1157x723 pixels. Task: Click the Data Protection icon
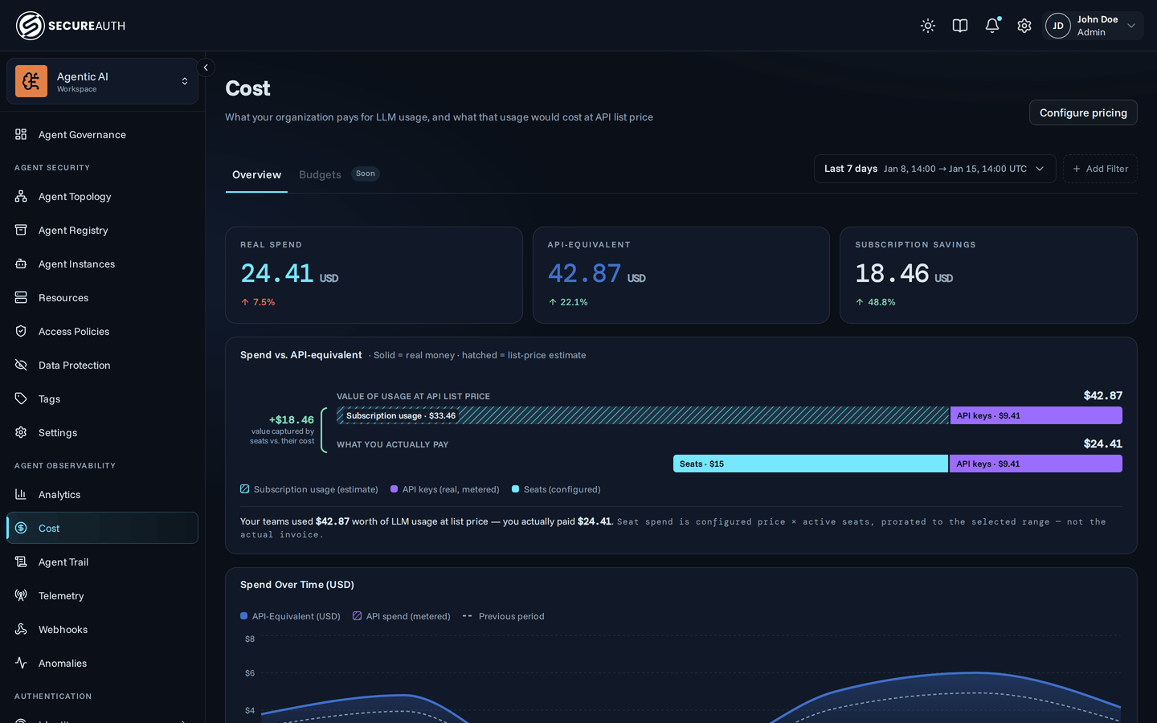pos(21,365)
